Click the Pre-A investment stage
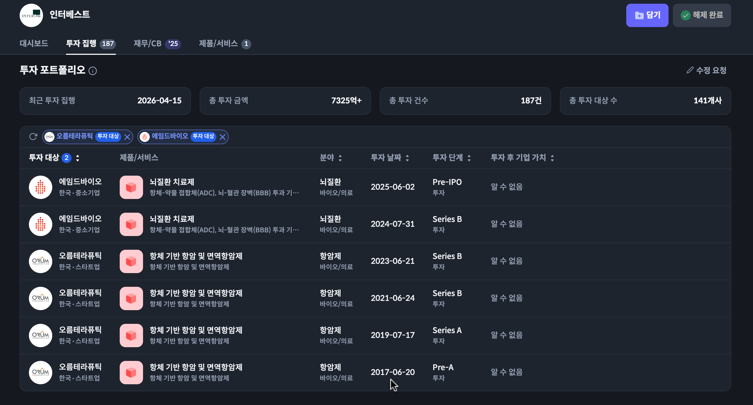 click(x=443, y=367)
